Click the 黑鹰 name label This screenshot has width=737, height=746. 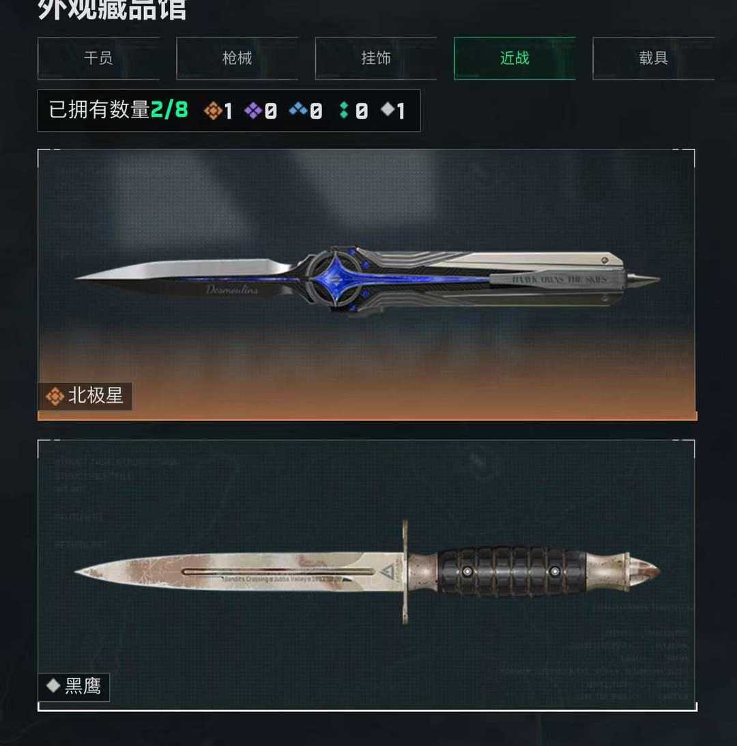pyautogui.click(x=83, y=687)
